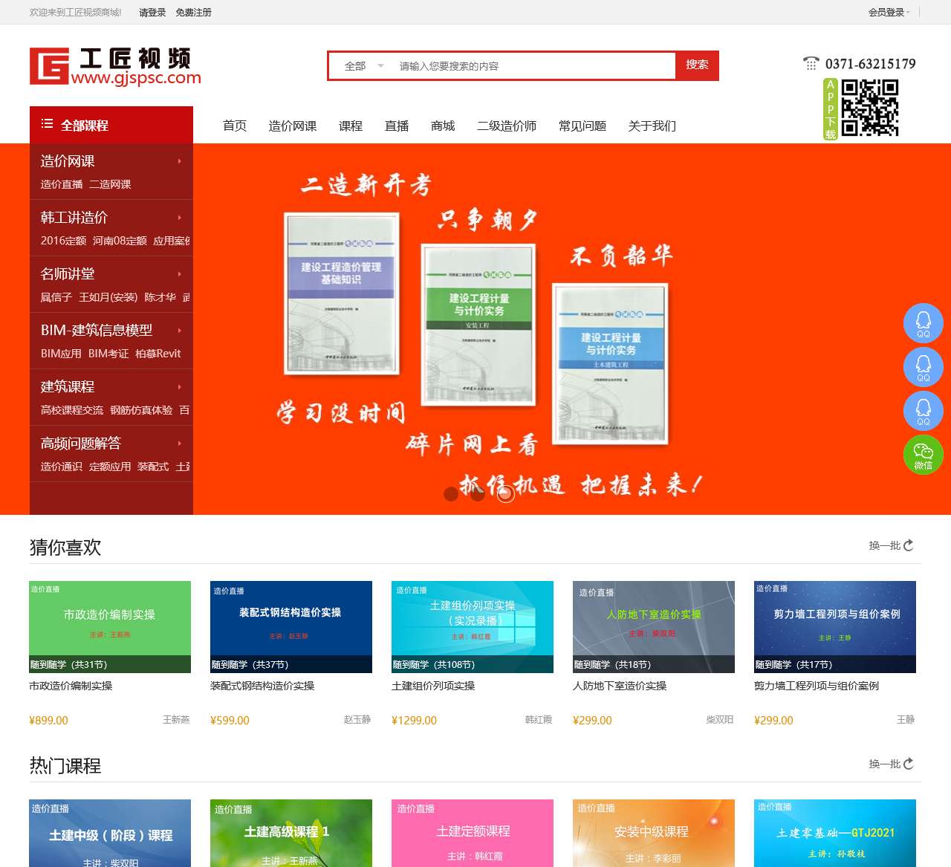
Task: Open the 人防地下室造价实操 course thumbnail
Action: point(654,627)
